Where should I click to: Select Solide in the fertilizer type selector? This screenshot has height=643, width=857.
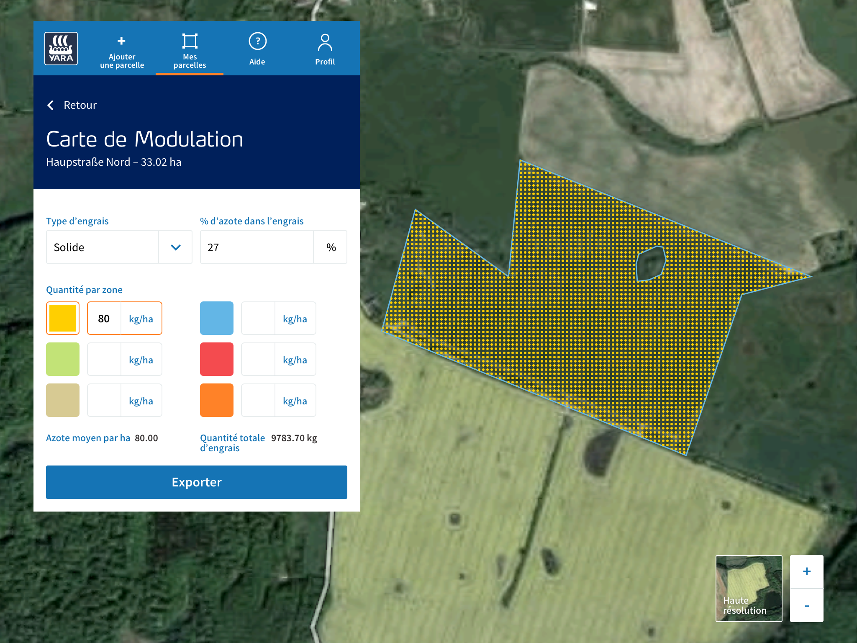103,247
